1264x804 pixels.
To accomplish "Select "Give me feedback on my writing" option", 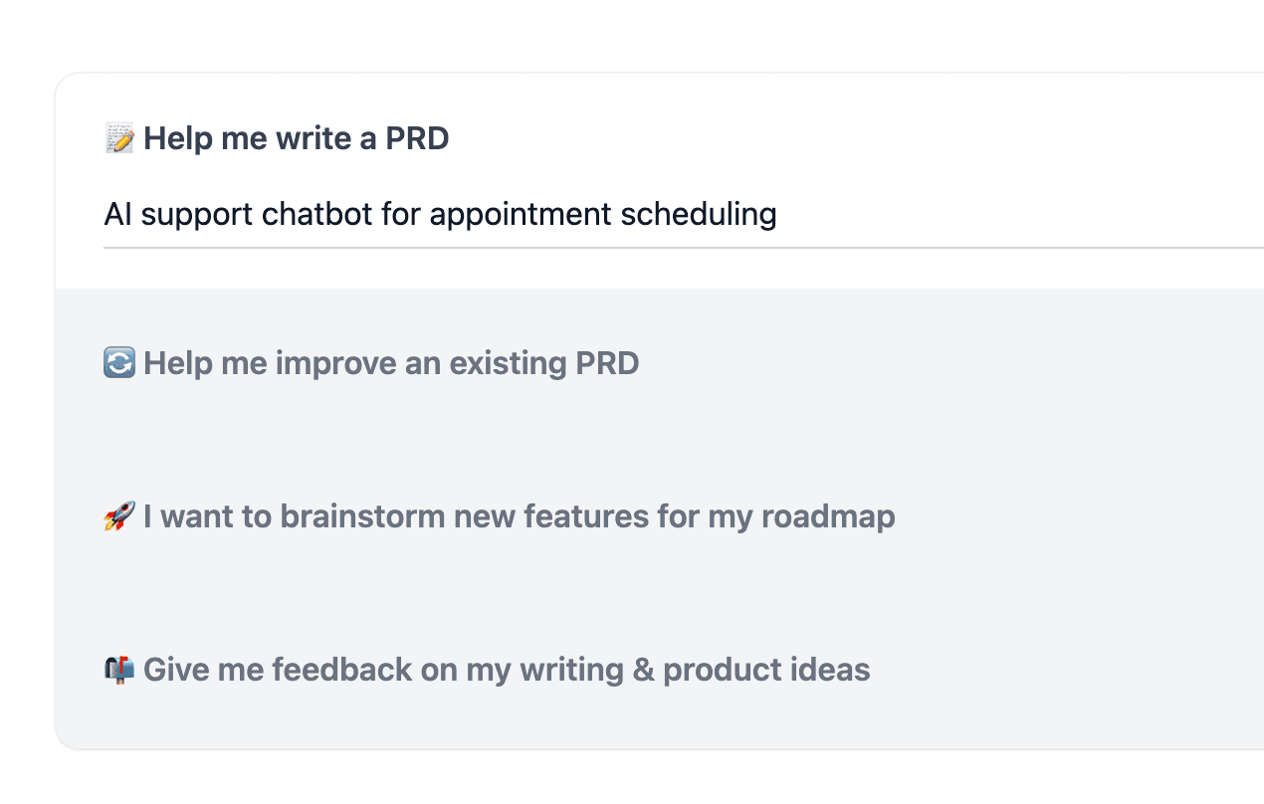I will click(507, 670).
